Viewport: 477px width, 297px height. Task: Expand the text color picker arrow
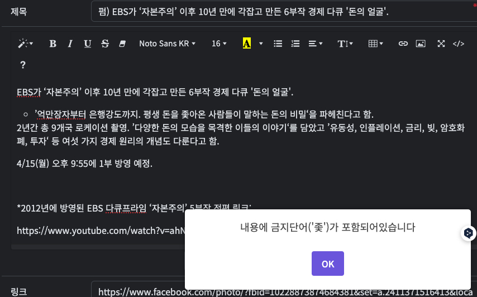[261, 44]
